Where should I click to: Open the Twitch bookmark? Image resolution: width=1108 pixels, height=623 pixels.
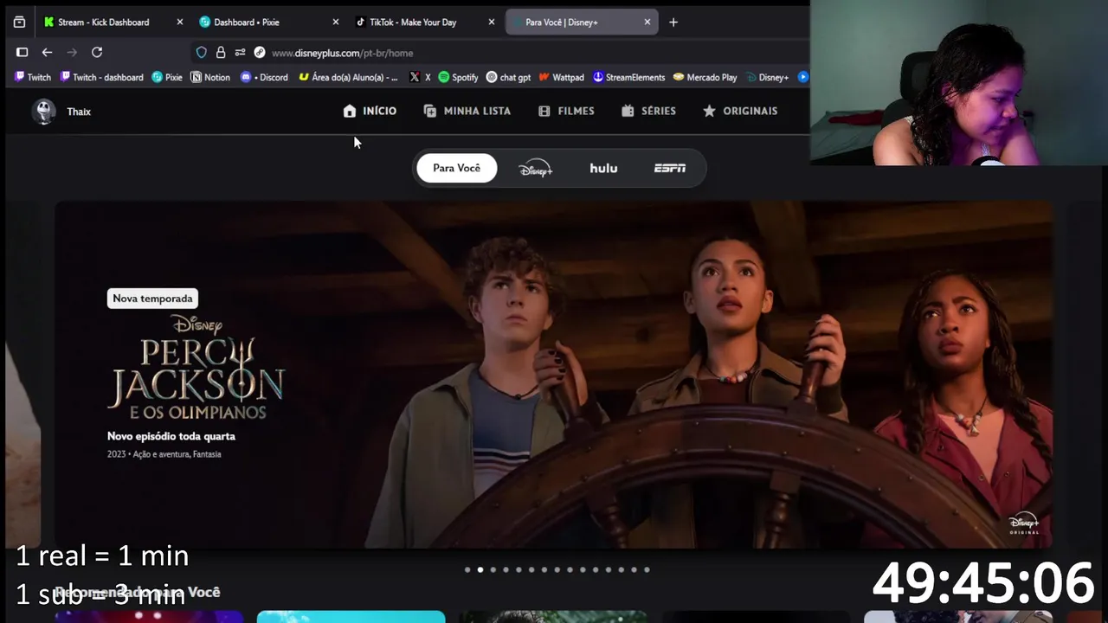point(33,77)
